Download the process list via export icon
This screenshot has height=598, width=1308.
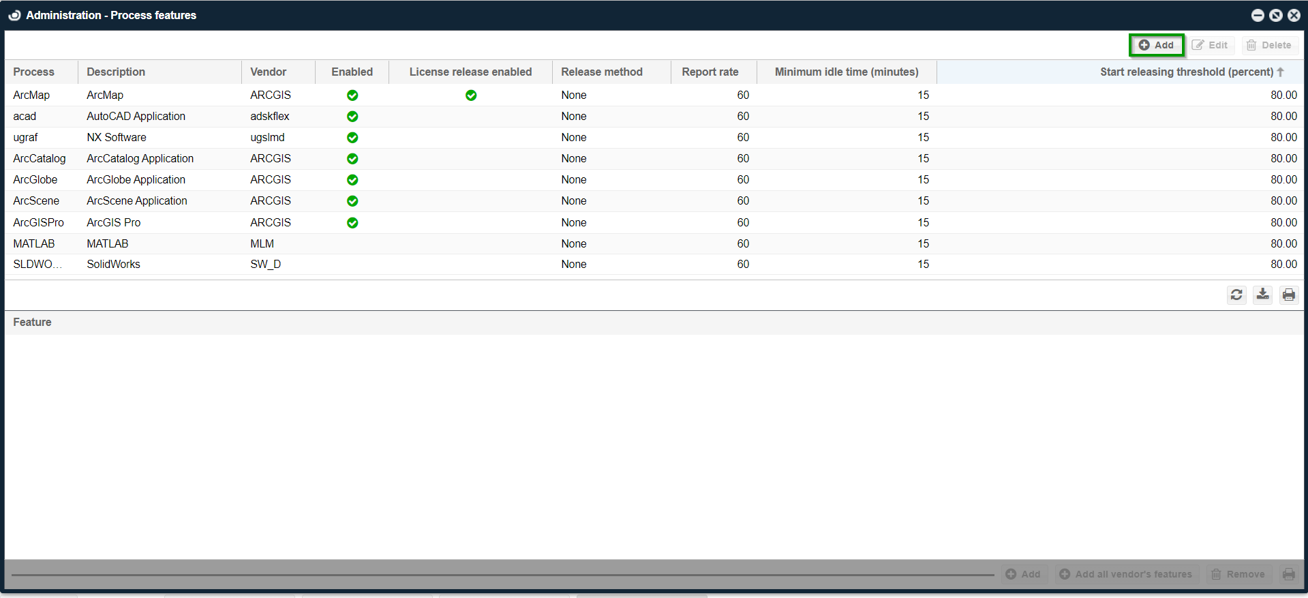click(x=1262, y=295)
